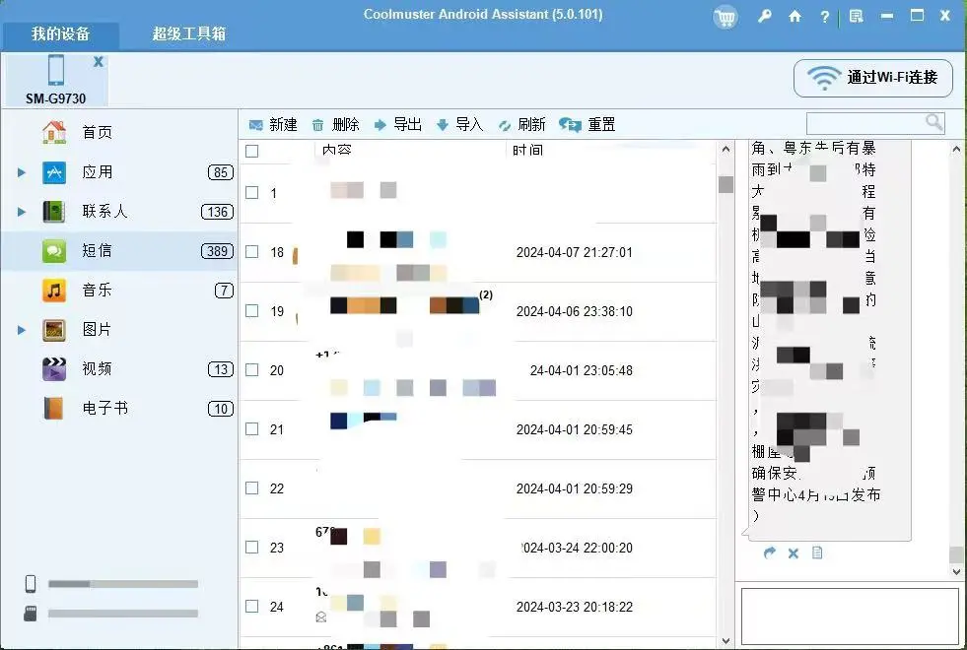The height and width of the screenshot is (650, 967).
Task: Check the box for row 18
Action: 252,252
